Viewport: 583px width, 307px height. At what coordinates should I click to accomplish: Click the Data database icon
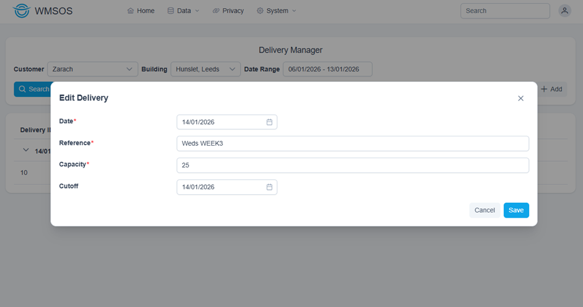(x=171, y=11)
